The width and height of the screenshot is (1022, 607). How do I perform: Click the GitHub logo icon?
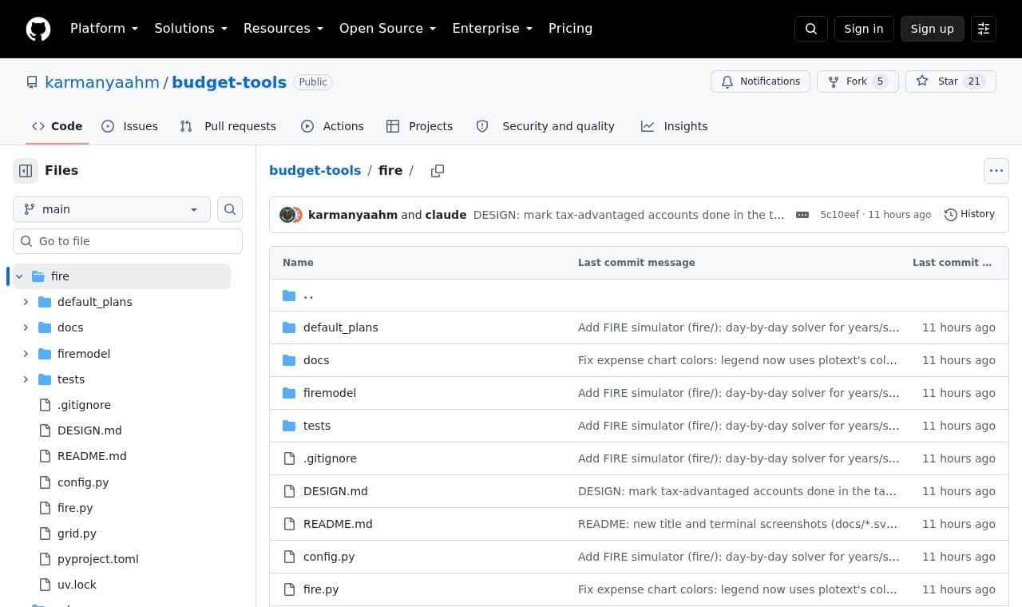(38, 29)
